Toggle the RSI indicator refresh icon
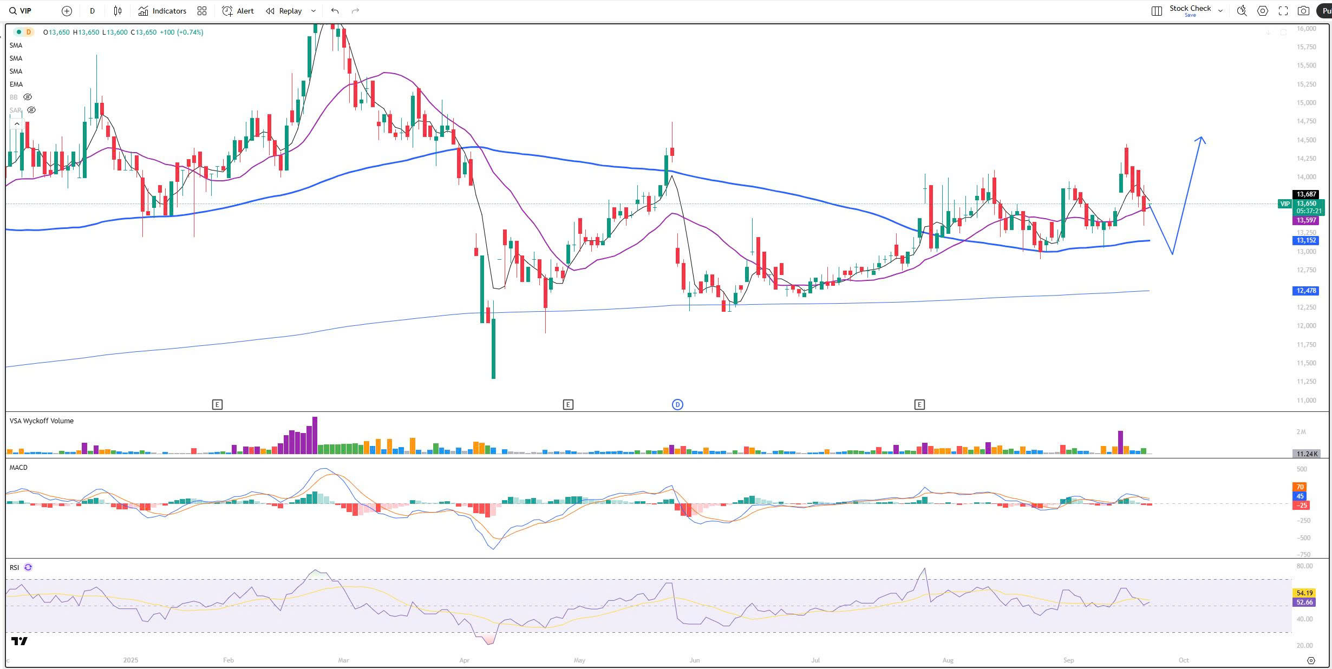This screenshot has height=669, width=1332. coord(28,567)
